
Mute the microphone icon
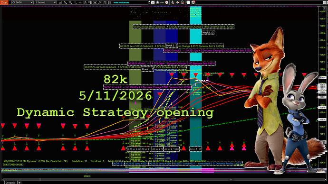point(173,2)
